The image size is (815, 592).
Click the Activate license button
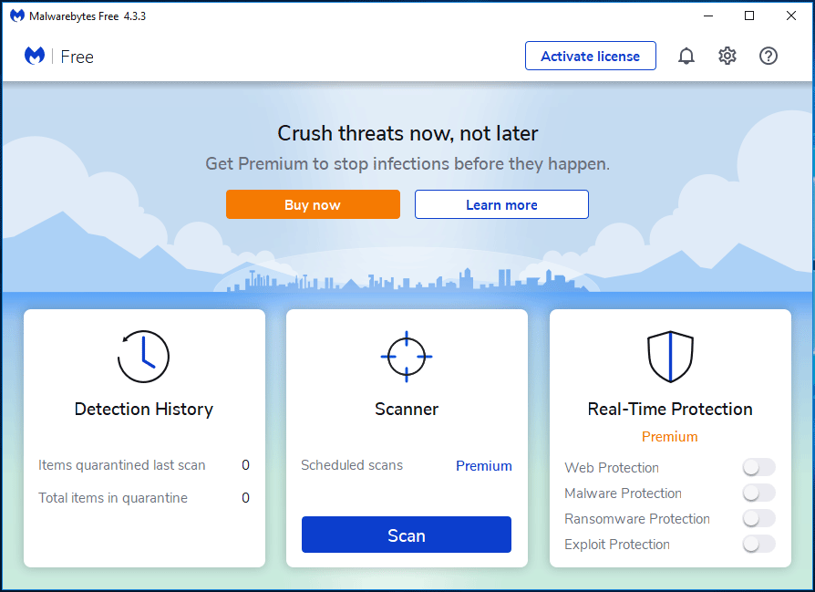point(590,56)
